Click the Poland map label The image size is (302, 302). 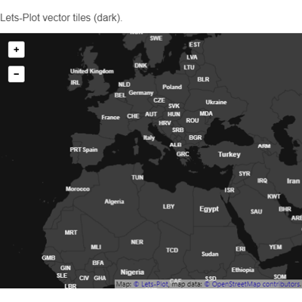172,87
